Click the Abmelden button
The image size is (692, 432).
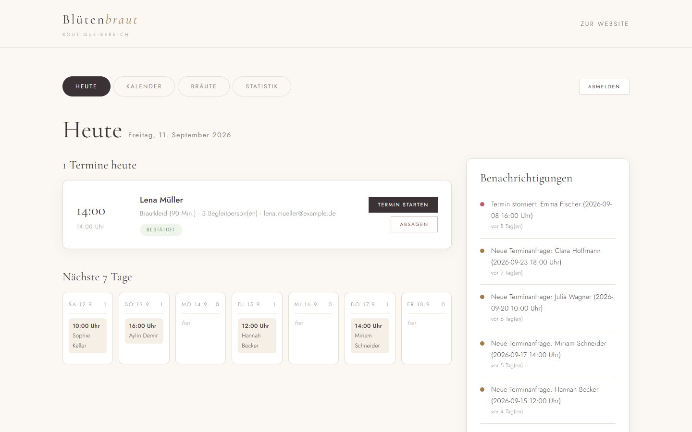pyautogui.click(x=604, y=86)
